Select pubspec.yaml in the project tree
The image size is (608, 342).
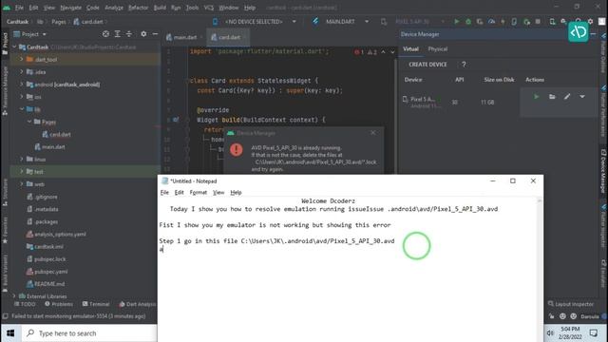coord(47,272)
